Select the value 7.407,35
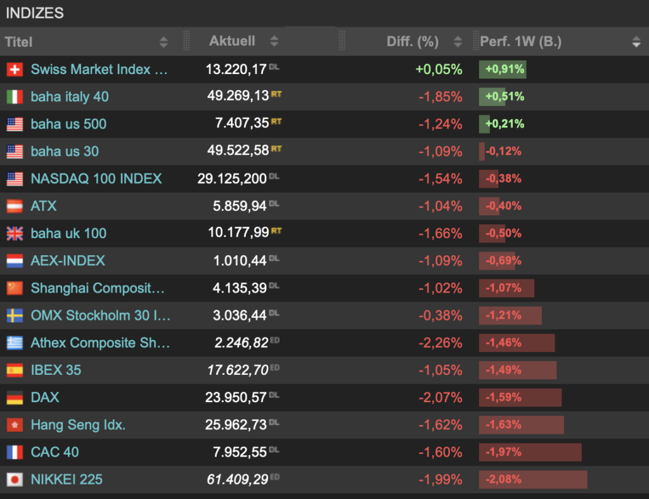649x499 pixels. (x=242, y=123)
